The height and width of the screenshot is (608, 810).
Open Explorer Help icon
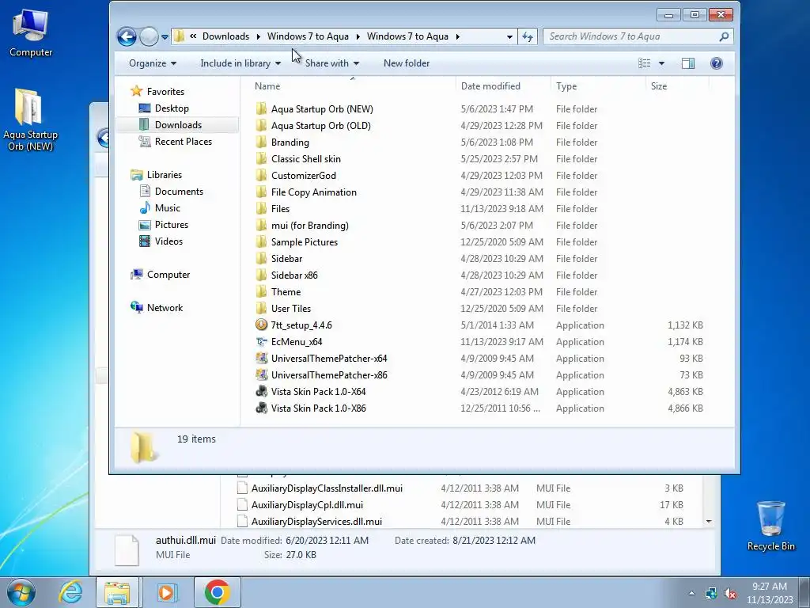[x=716, y=63]
